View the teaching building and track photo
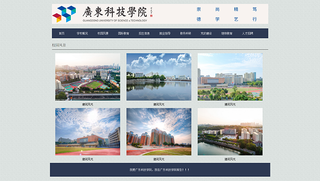320x181 pixels. click(x=230, y=77)
